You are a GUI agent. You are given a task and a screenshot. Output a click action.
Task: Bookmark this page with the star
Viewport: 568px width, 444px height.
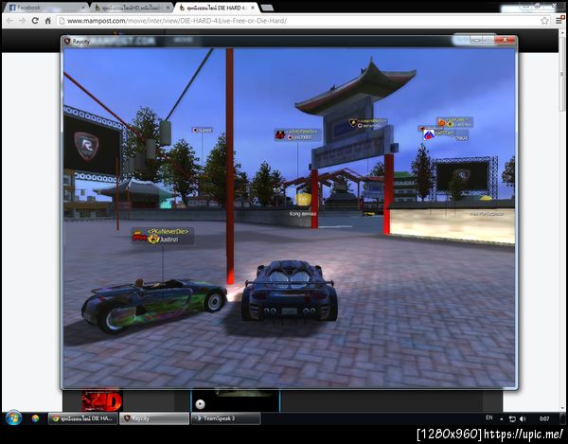[544, 21]
